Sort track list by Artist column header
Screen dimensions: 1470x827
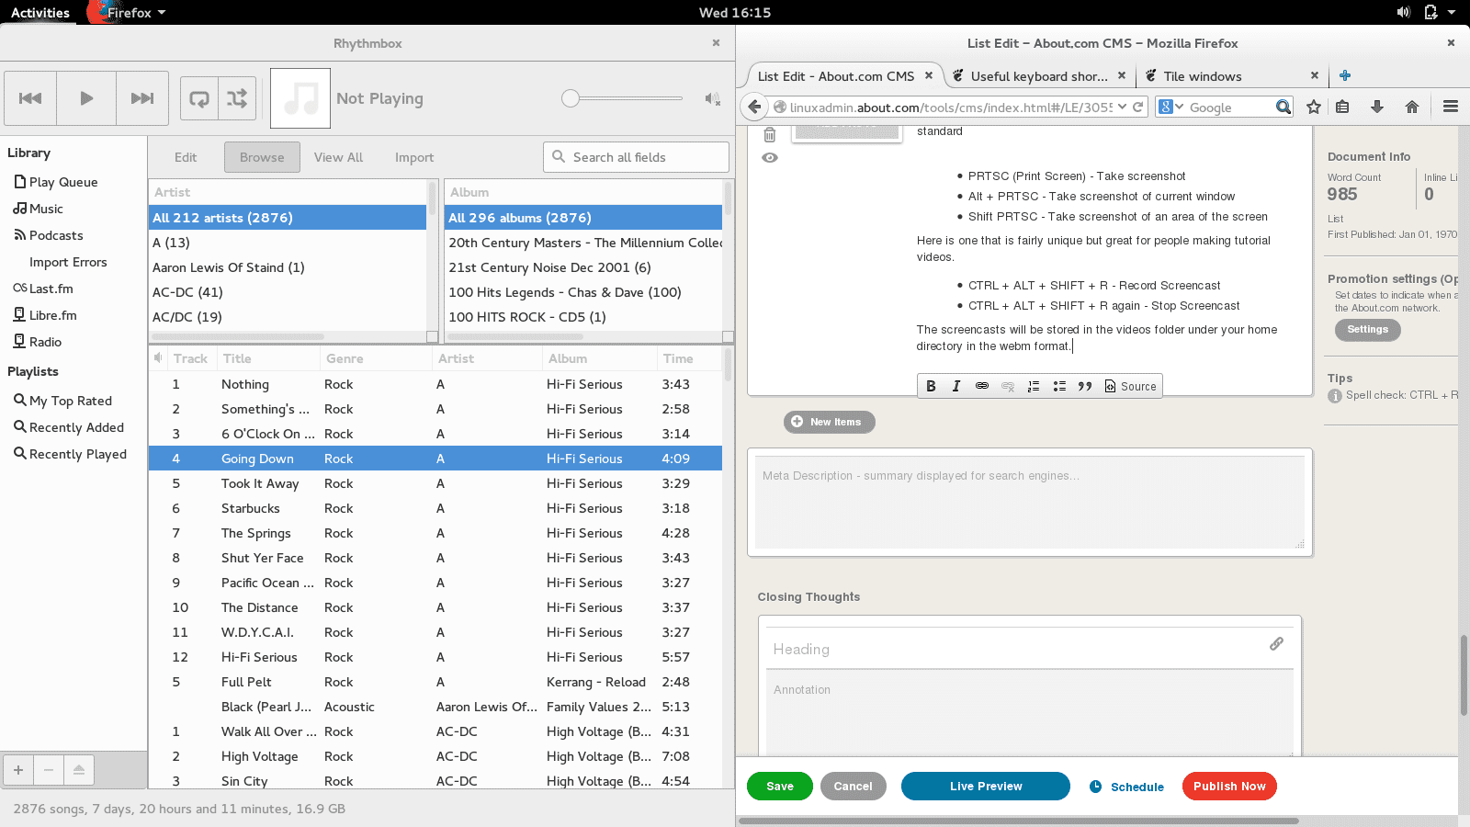[x=487, y=358]
